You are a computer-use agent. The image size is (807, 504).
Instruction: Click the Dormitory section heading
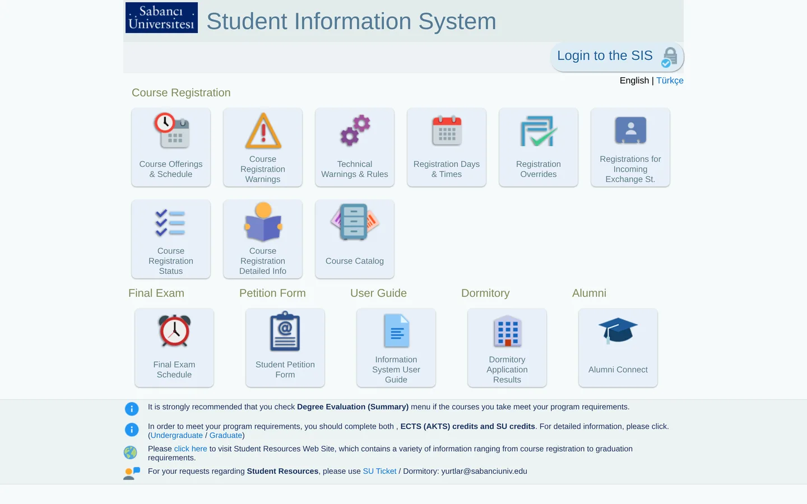485,293
